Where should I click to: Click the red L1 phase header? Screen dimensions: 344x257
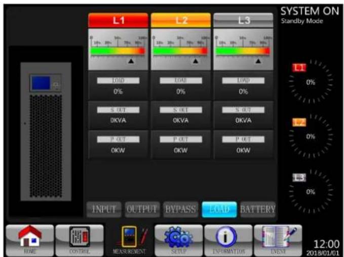118,20
